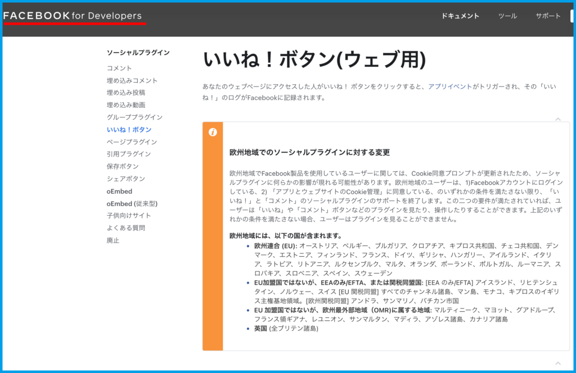
Task: Collapse notice using chevron above the box
Action: coord(557,119)
